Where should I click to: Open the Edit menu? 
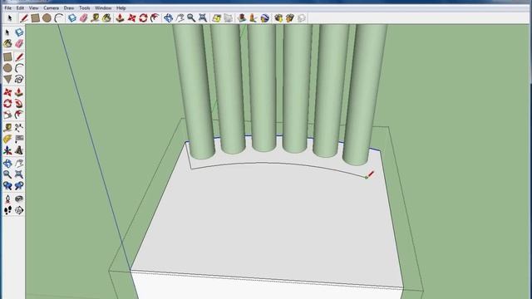pyautogui.click(x=20, y=7)
